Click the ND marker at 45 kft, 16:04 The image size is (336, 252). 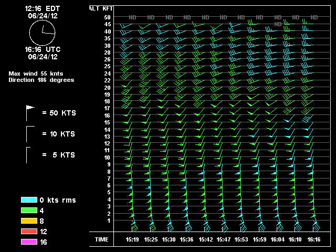pos(278,24)
